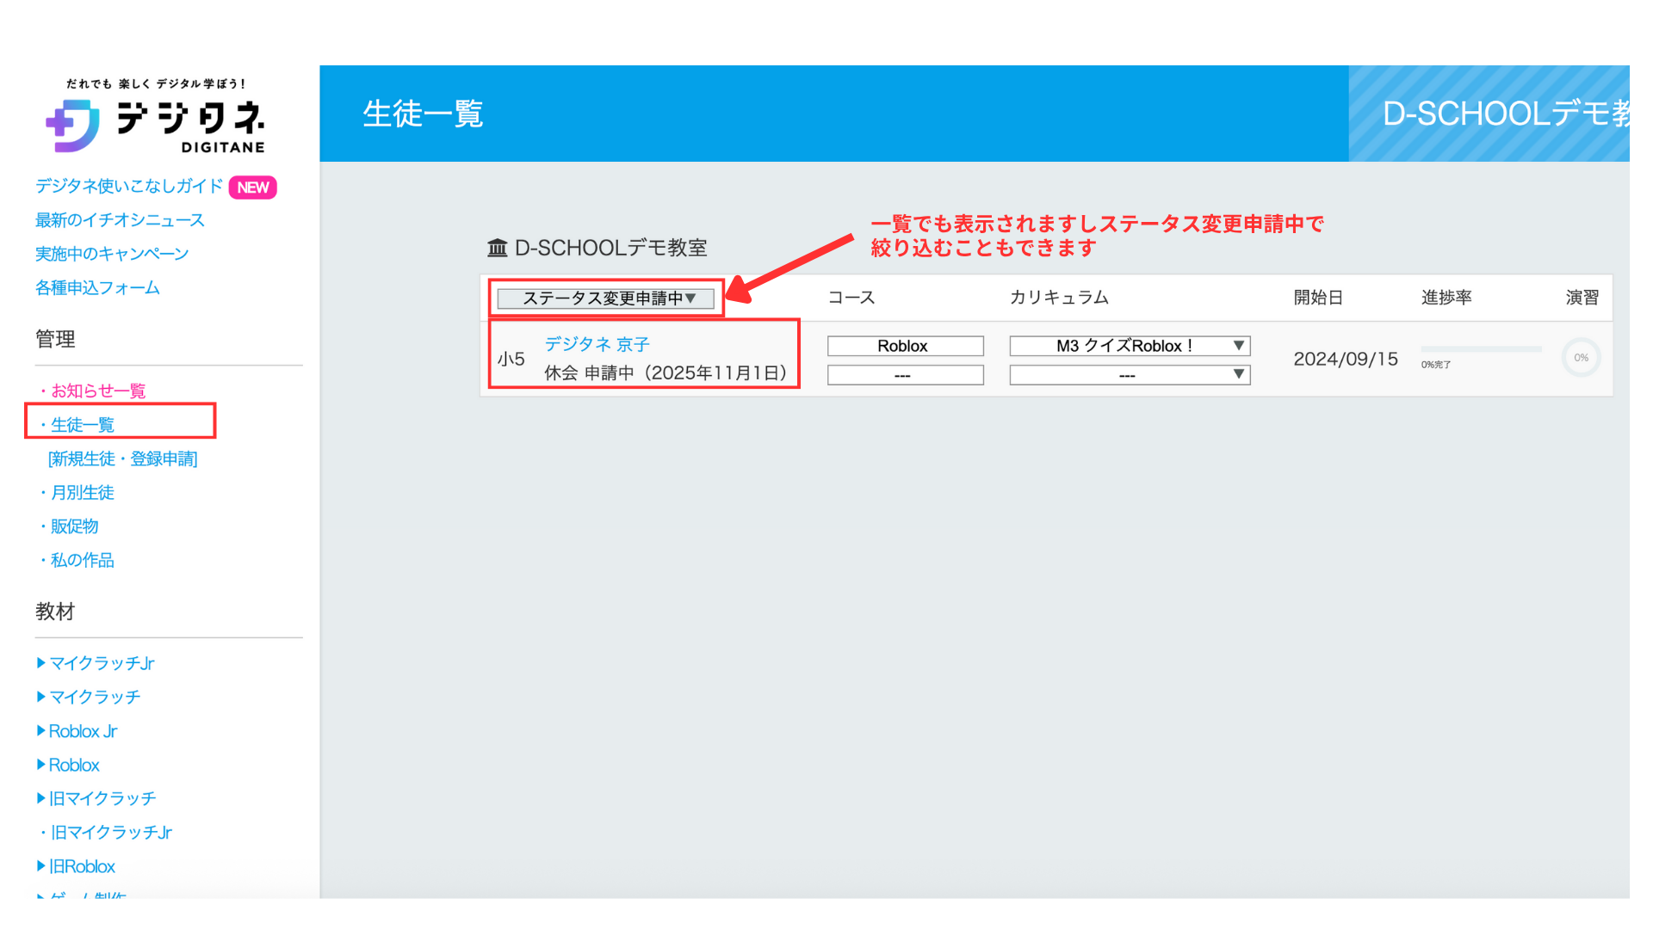Open the blank second curriculum dropdown
The height and width of the screenshot is (929, 1653).
pyautogui.click(x=1128, y=374)
